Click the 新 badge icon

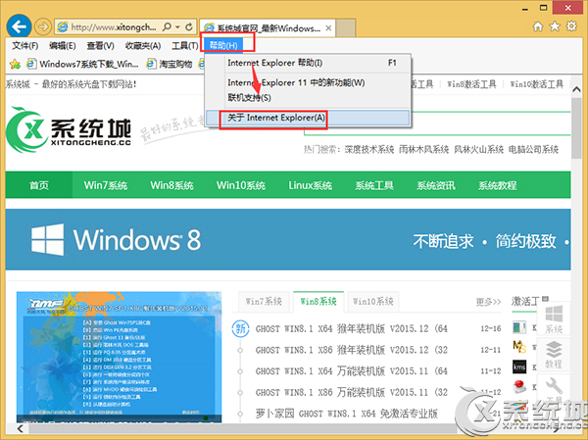point(240,329)
